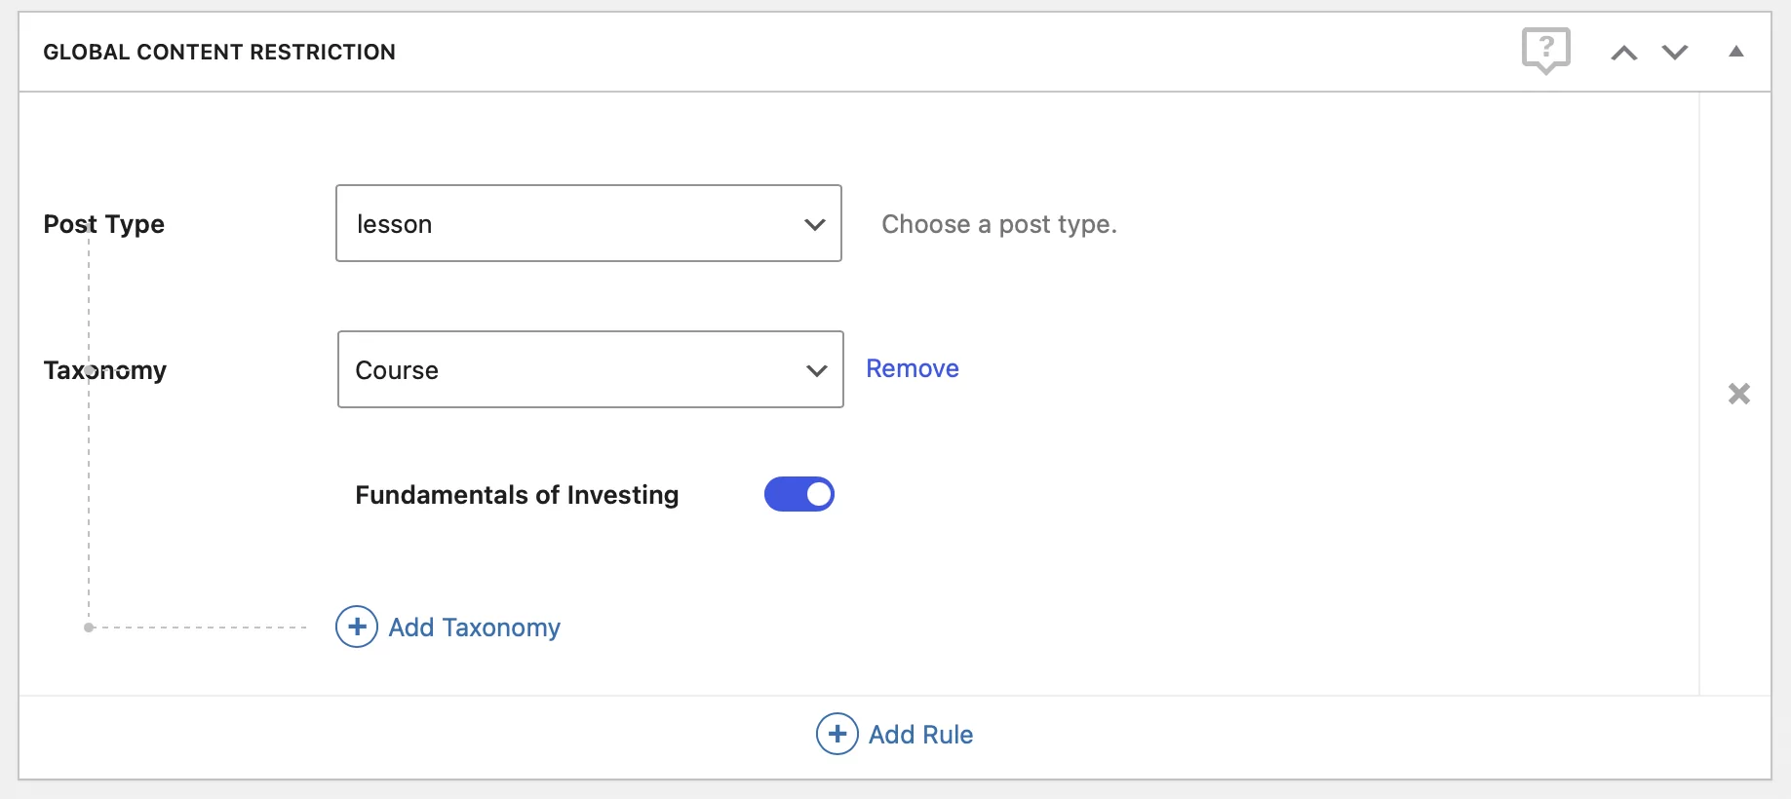Click the Add Taxonomy text link
This screenshot has height=799, width=1791.
(474, 628)
